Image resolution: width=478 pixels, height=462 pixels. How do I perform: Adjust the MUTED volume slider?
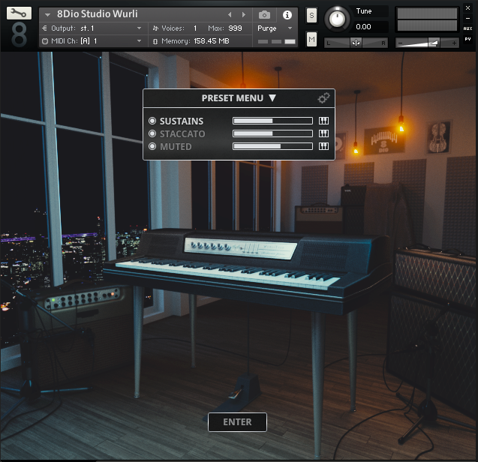272,146
